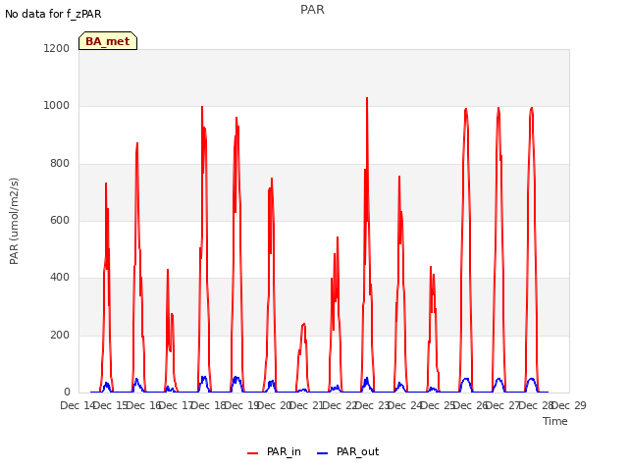Click the y-axis label 800
Screen dimensions: 628x471
coord(60,164)
